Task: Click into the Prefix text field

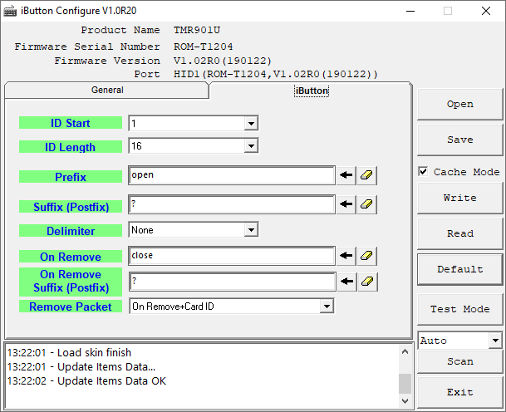Action: click(232, 176)
